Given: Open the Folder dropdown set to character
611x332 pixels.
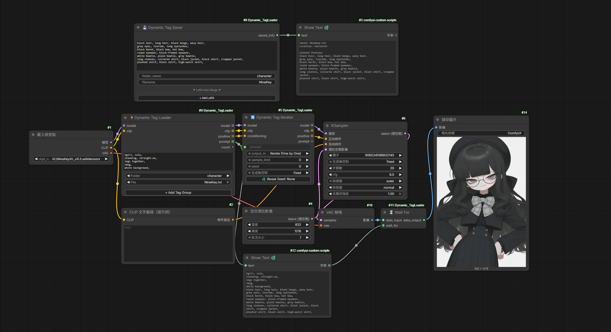Looking at the screenshot, I should click(x=178, y=176).
